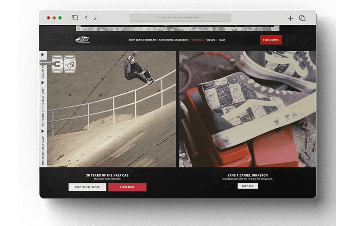355x226 pixels.
Task: Open the skateboarder rail photo
Action: (x=111, y=109)
